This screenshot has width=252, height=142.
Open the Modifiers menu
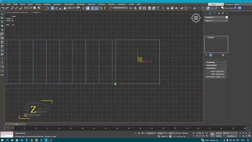coord(47,4)
